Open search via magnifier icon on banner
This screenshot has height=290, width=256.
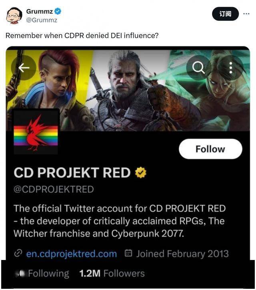click(x=198, y=68)
